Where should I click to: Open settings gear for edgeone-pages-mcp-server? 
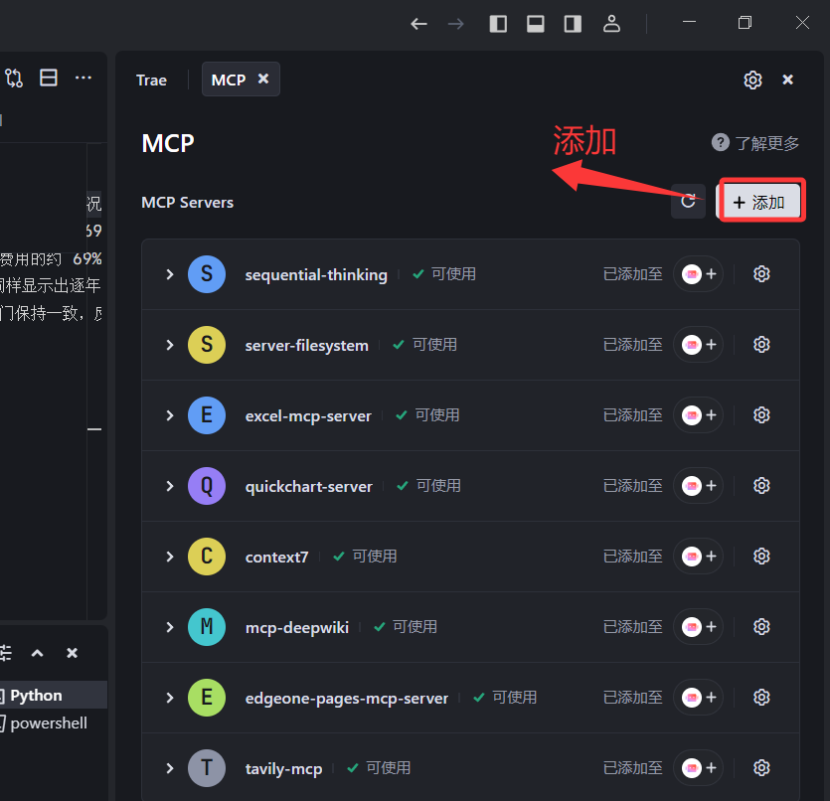(x=761, y=698)
